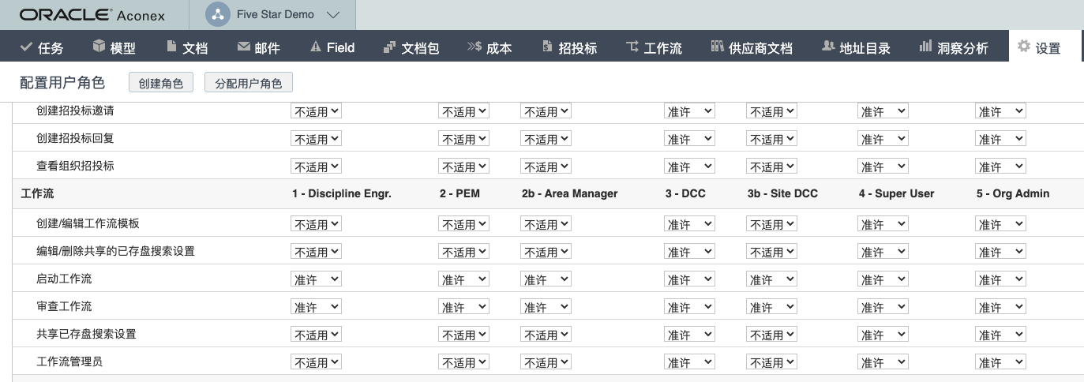
Task: Open 启动工作流 dropdown for Discipline Engr.
Action: (317, 279)
